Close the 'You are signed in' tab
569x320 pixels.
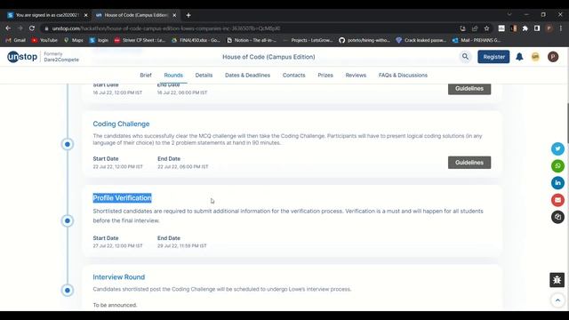pos(85,15)
